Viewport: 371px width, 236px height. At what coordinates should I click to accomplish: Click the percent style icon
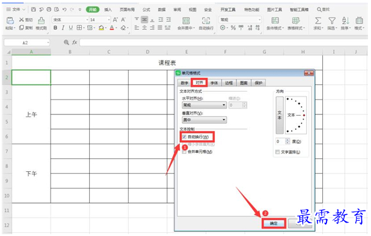(x=233, y=28)
